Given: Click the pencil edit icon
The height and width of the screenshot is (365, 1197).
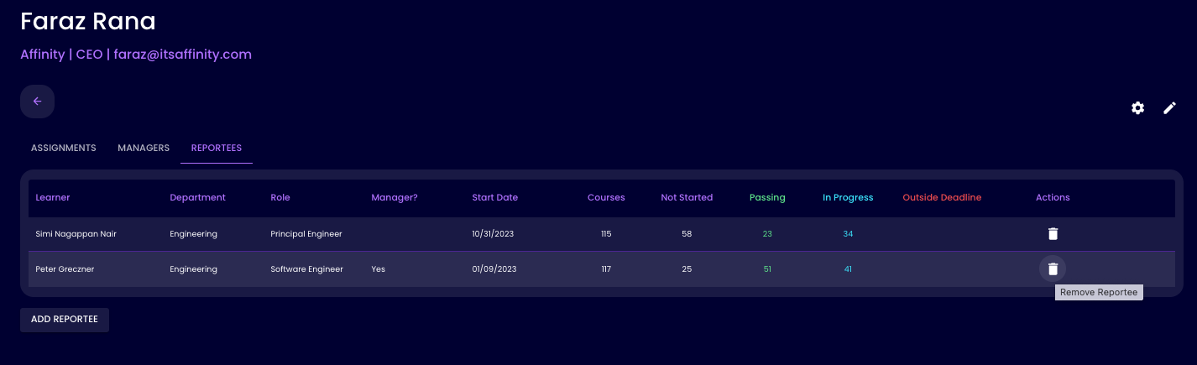Looking at the screenshot, I should 1169,108.
